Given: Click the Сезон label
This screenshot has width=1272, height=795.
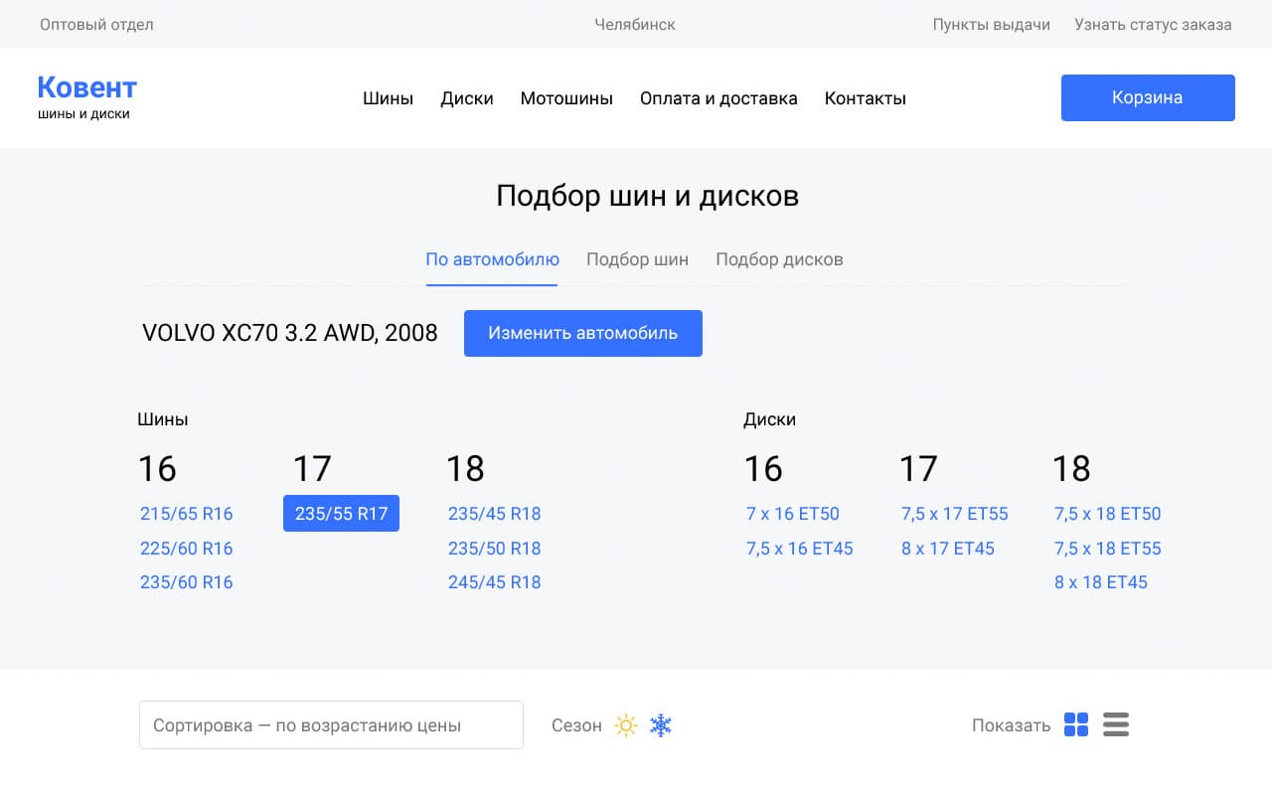Looking at the screenshot, I should (x=576, y=725).
